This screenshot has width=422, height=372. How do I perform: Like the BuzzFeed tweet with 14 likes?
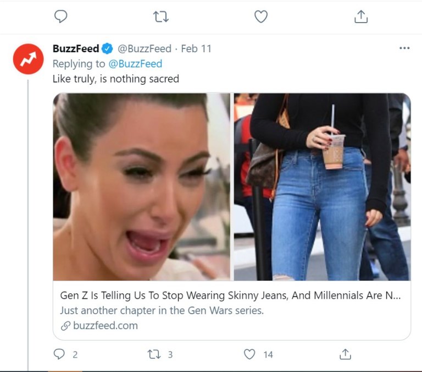[x=250, y=354]
